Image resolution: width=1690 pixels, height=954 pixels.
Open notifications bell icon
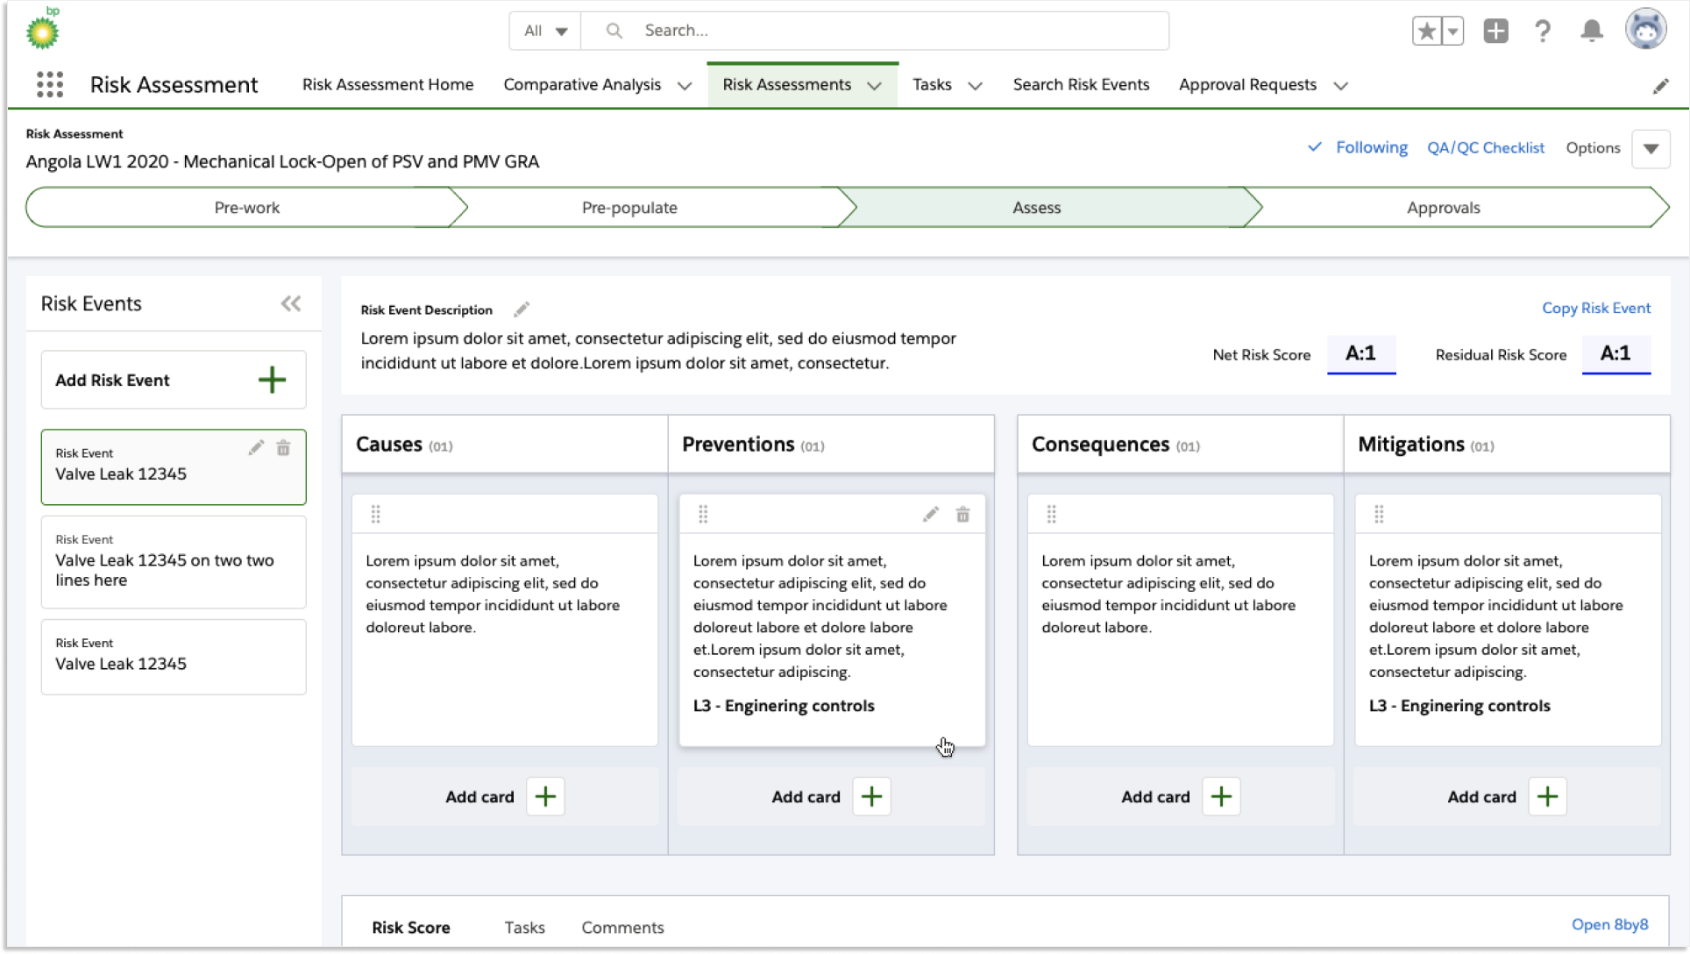(x=1592, y=32)
